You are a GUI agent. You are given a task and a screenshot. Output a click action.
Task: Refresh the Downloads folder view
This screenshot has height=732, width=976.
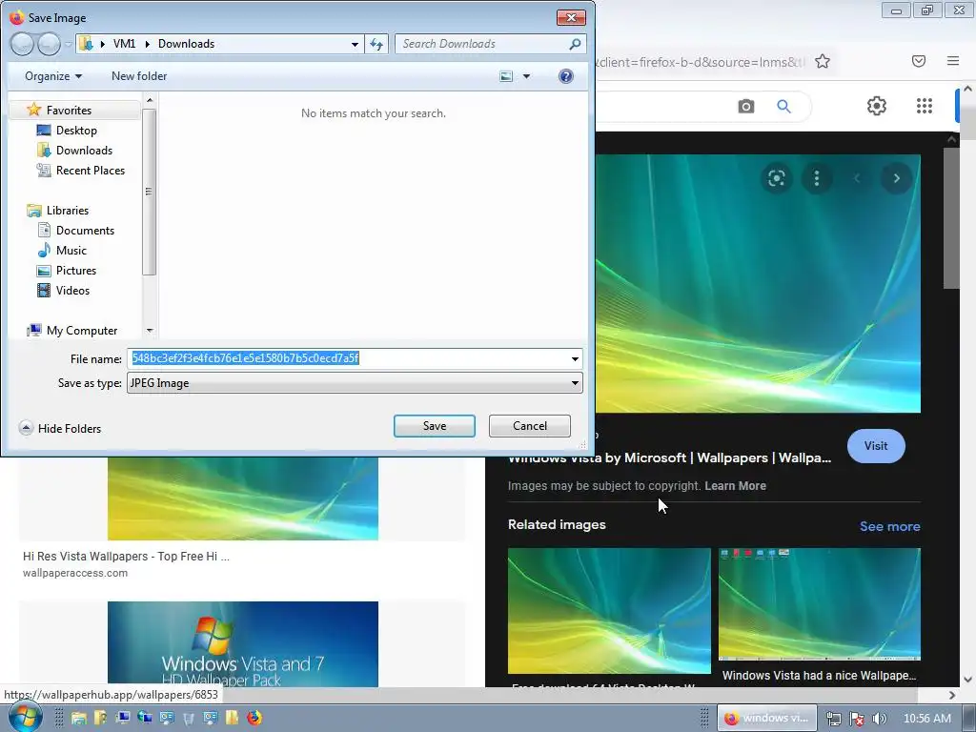376,44
